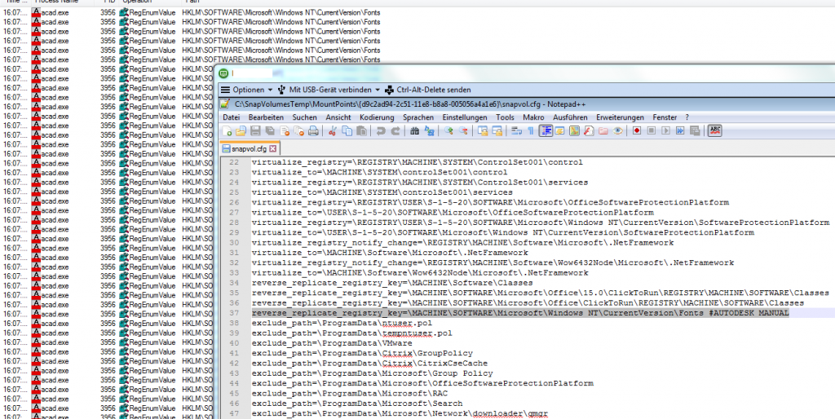Toggle word wrap in toolbar

coord(516,131)
